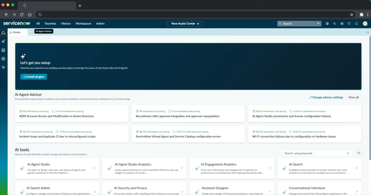Expand the Conversational Interfaces card chevron
Viewport: 371px width, 195px height.
pyautogui.click(x=357, y=192)
